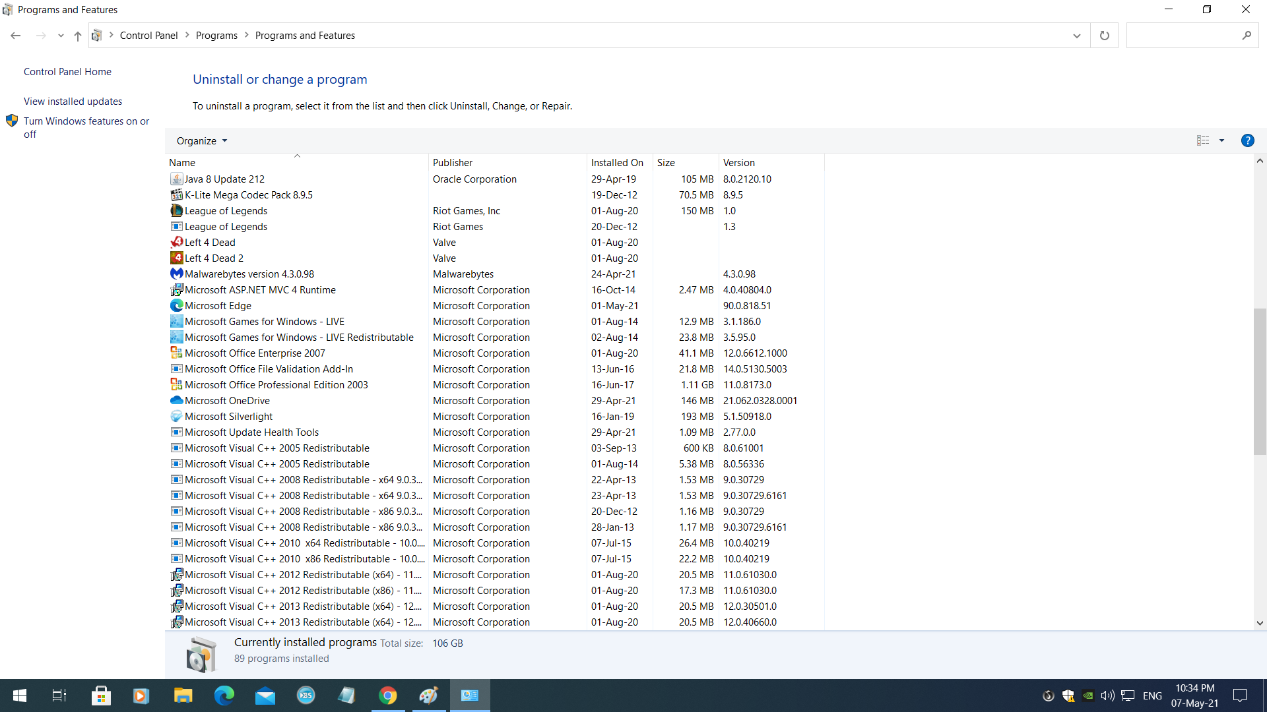Select the Left 4 Dead 2 icon

pyautogui.click(x=176, y=258)
